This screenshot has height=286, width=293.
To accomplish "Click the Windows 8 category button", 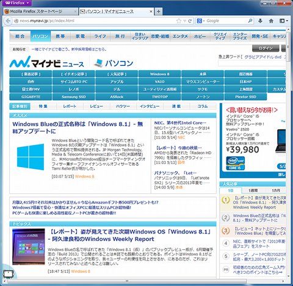I will (159, 74).
